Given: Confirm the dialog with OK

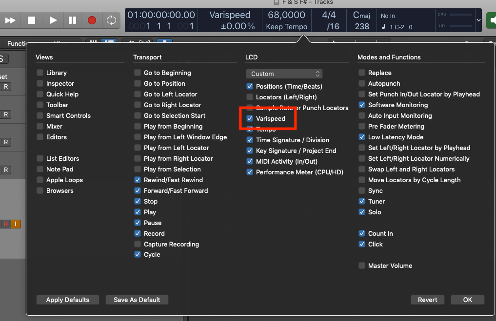Looking at the screenshot, I should 468,300.
